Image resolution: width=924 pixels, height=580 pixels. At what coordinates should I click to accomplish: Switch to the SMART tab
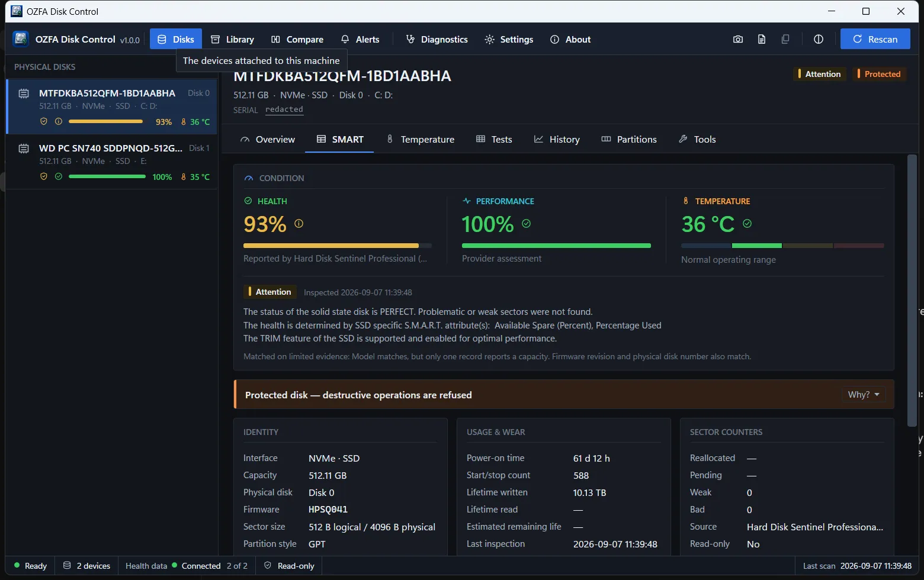(340, 139)
